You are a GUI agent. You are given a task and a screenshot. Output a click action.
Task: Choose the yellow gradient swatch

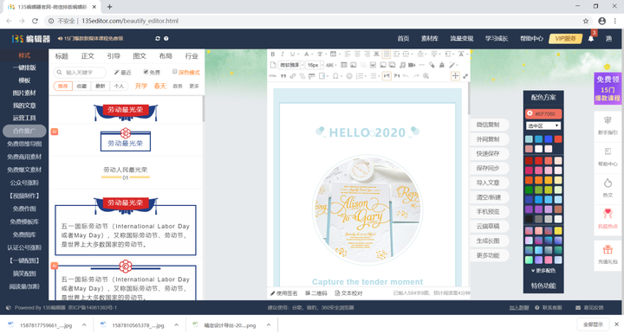tap(558, 231)
